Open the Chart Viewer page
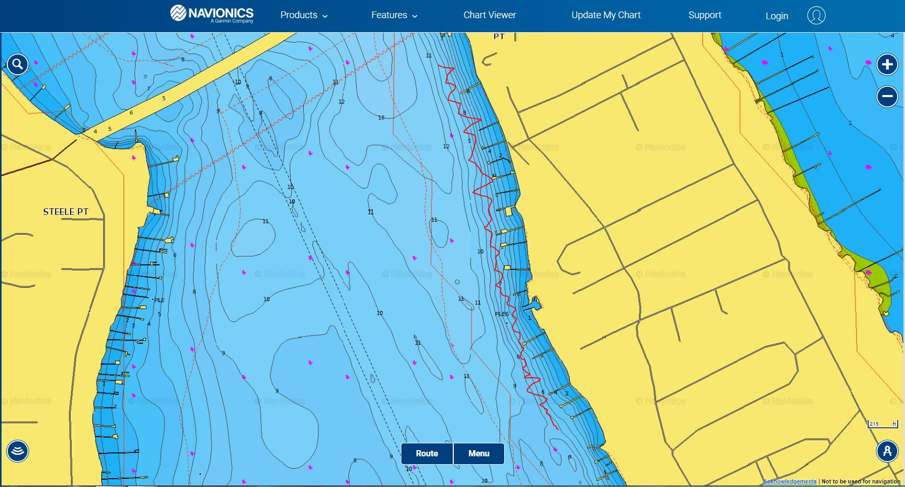 490,15
